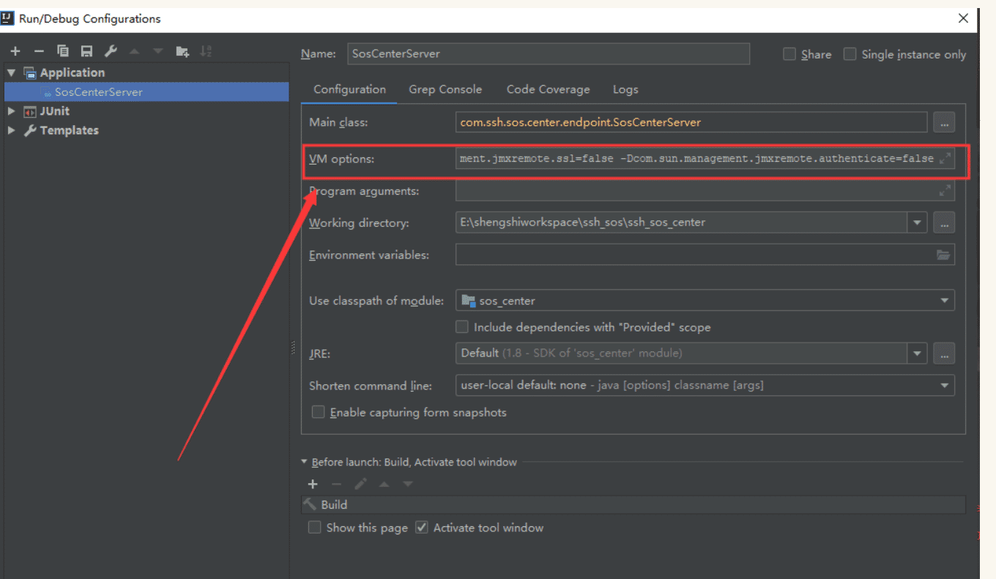Switch to the Grep Console tab
The height and width of the screenshot is (579, 996).
(x=445, y=89)
